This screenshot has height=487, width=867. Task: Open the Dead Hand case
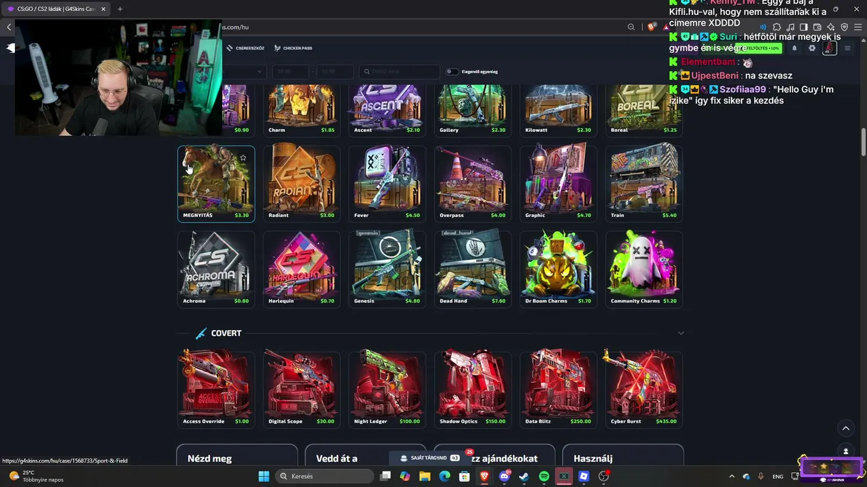[x=473, y=269]
